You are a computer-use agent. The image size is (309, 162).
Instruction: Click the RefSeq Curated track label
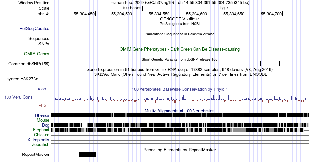pos(34,28)
